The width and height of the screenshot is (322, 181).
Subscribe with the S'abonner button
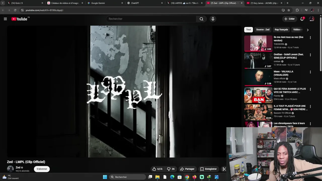click(42, 169)
